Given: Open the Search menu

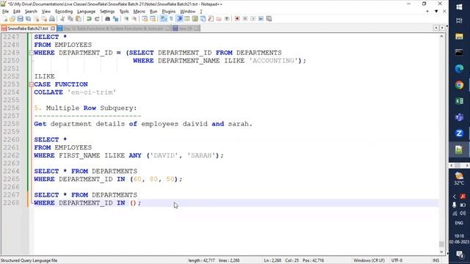Looking at the screenshot, I should click(x=31, y=12).
